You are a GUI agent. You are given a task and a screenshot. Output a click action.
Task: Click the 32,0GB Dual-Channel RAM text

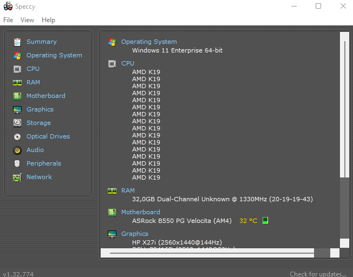tap(223, 199)
